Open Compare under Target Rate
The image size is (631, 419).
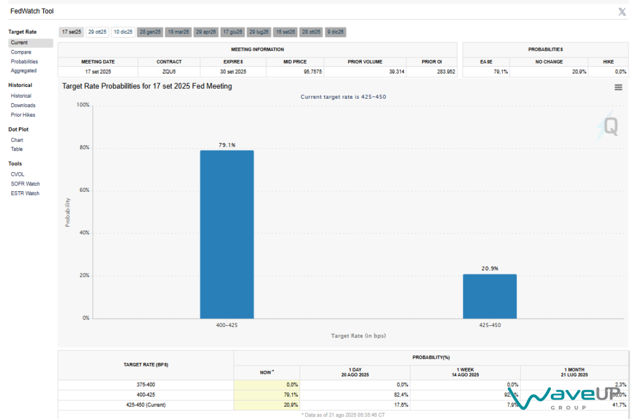(21, 52)
